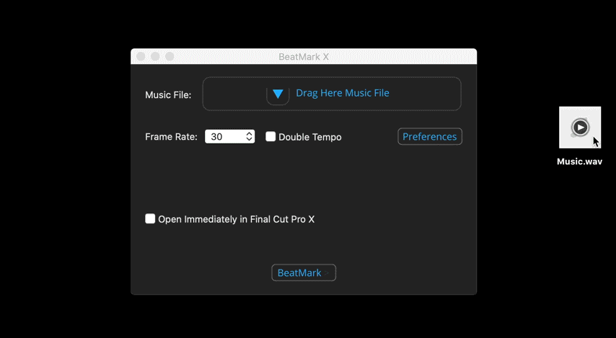Open the Preferences button
Viewport: 616px width, 338px height.
430,137
